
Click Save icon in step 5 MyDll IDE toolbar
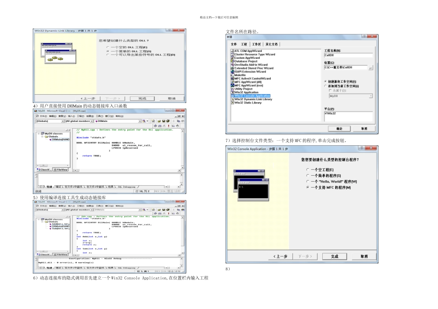[164, 210]
